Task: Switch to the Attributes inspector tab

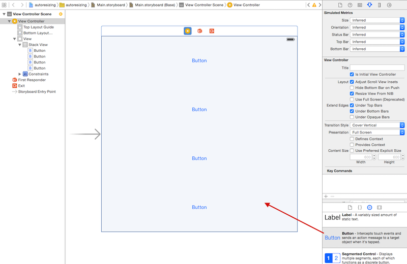Action: 369,5
